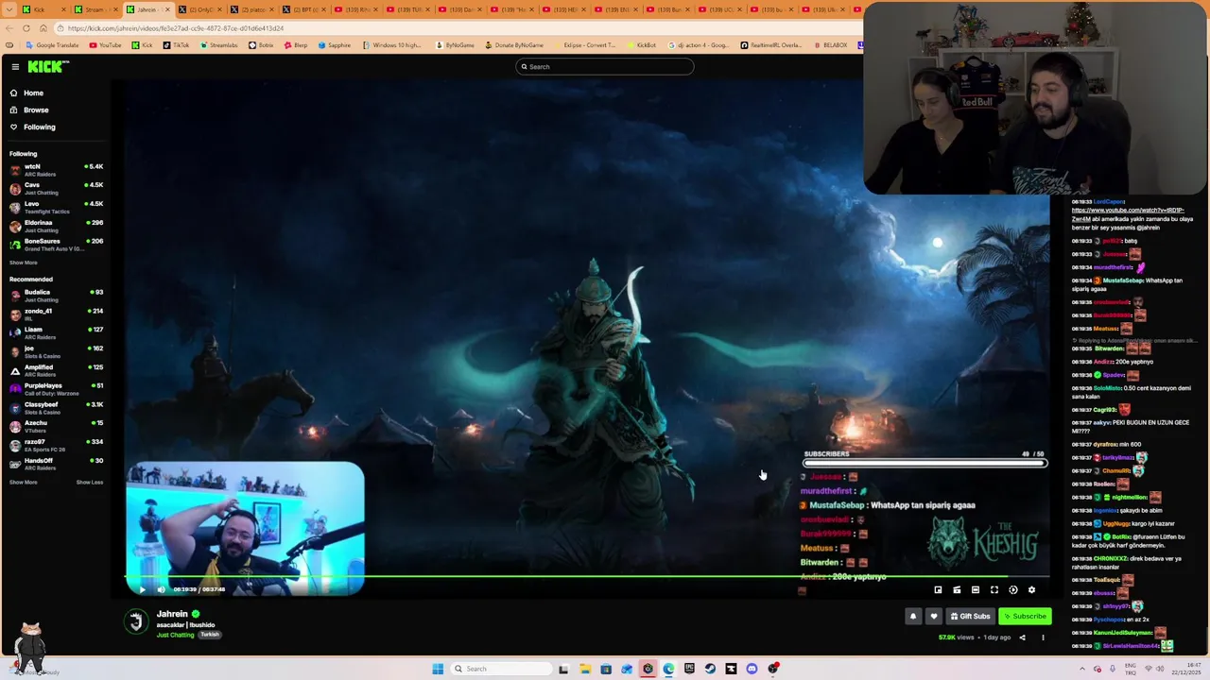Open recommended channel PurpleHayes
Image resolution: width=1210 pixels, height=680 pixels.
(x=56, y=389)
